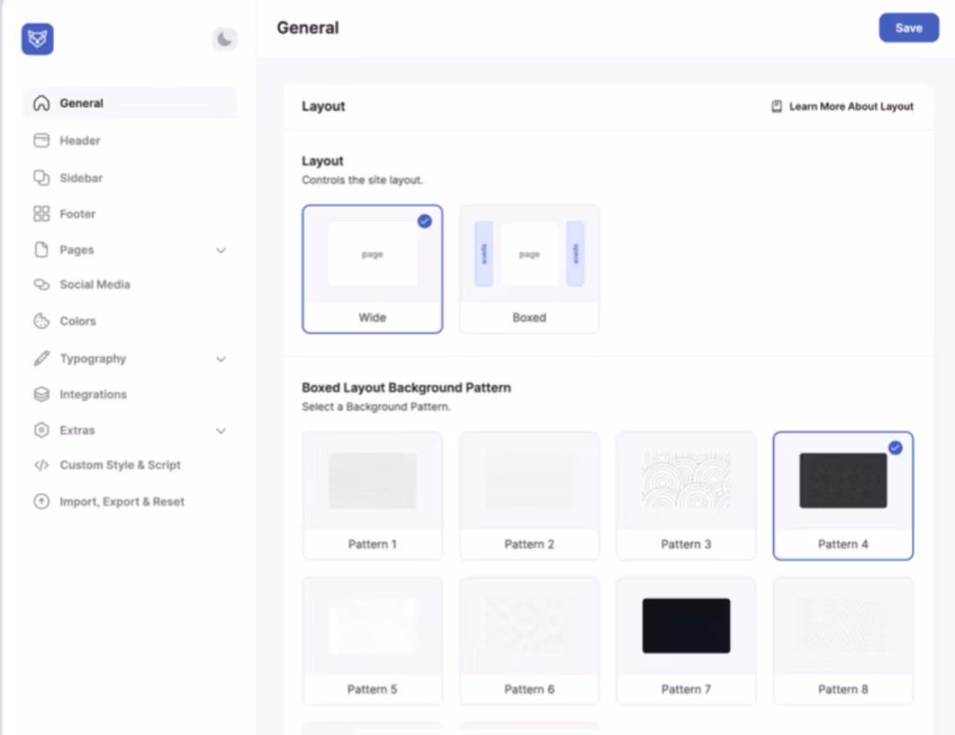Open the General settings menu item
This screenshot has width=955, height=735.
click(130, 103)
